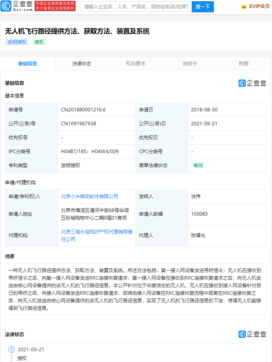Focus the company name search field
Screen dimensions: 272x362
136,7
